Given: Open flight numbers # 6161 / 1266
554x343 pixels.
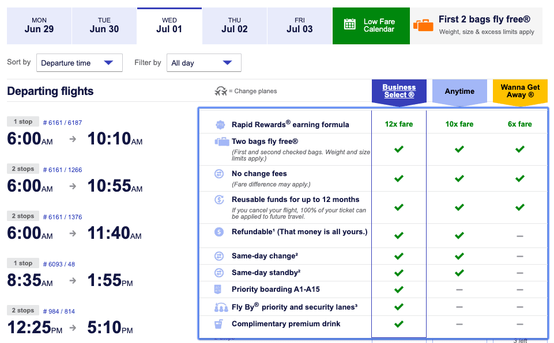Looking at the screenshot, I should point(62,170).
